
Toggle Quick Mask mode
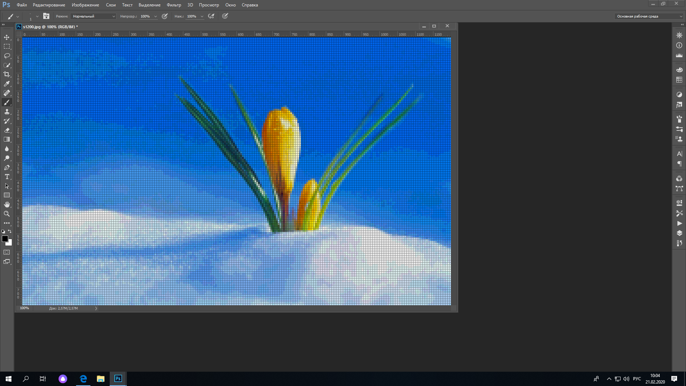pos(7,252)
